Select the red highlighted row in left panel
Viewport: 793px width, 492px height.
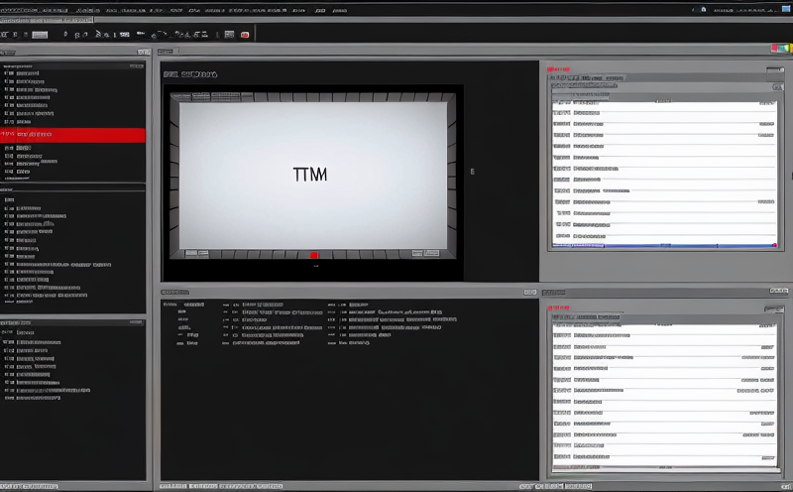[72, 135]
